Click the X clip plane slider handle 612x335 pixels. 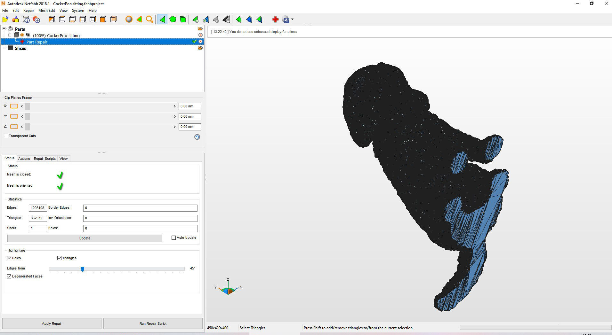(27, 106)
